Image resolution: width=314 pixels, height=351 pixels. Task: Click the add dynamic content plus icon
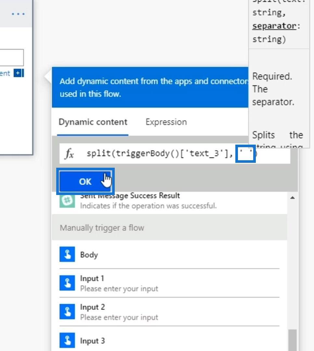tap(18, 73)
